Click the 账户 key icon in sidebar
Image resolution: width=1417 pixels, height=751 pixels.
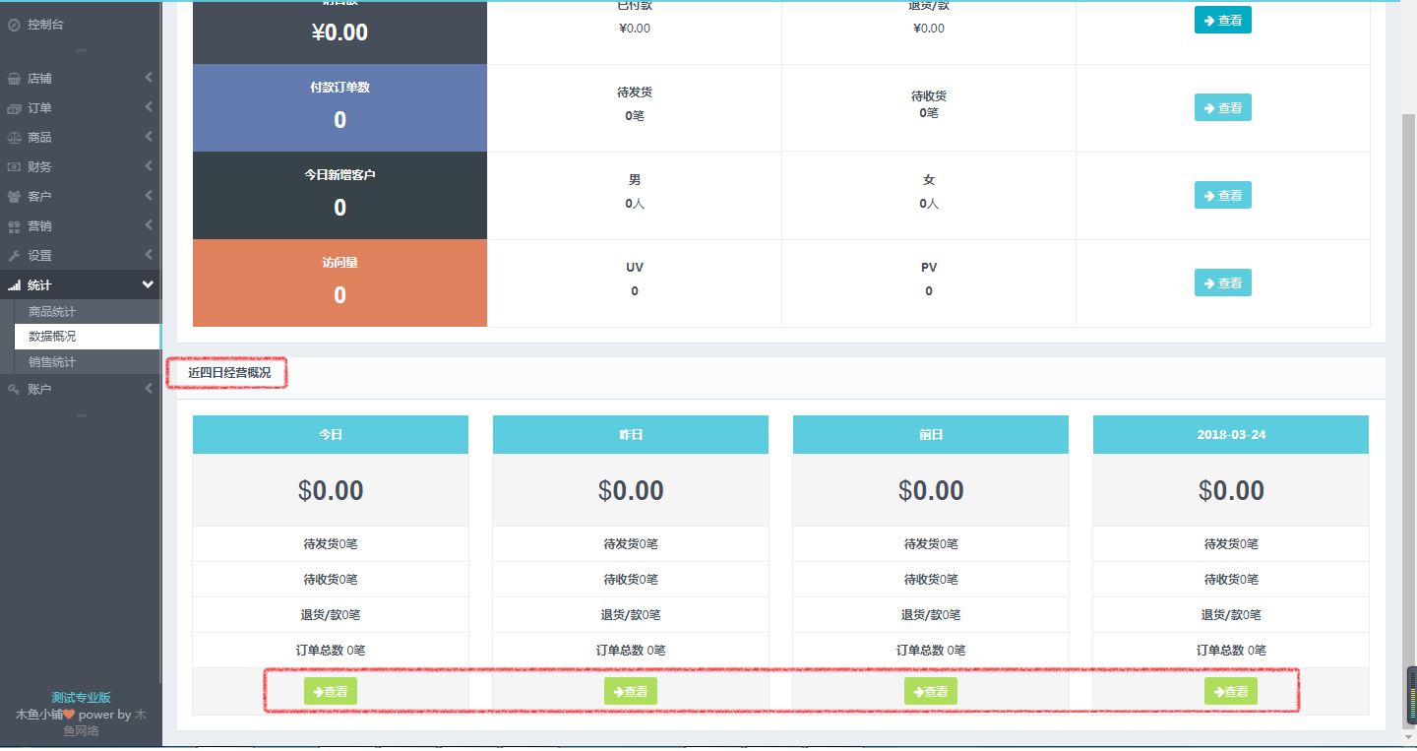tap(14, 390)
